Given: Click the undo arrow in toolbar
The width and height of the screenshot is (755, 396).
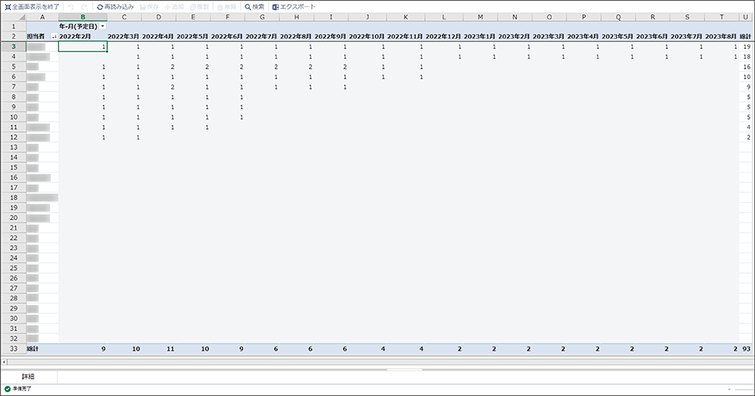Looking at the screenshot, I should 70,7.
